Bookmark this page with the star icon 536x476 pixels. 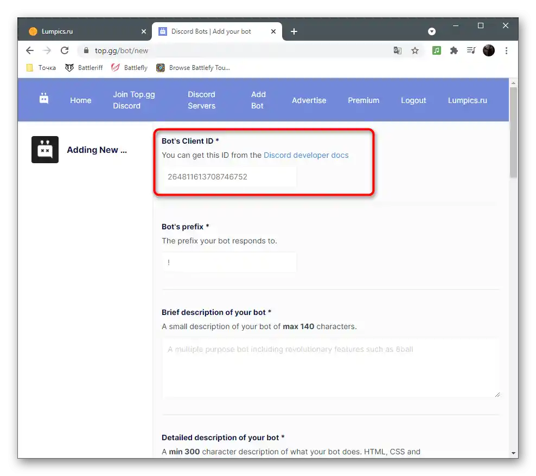pos(415,50)
